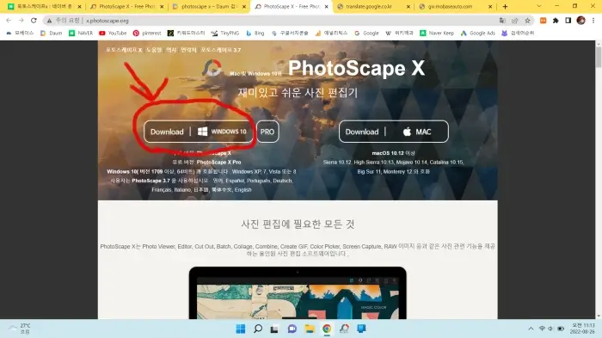This screenshot has height=338, width=602.
Task: Open a new browser tab
Action: tap(506, 7)
